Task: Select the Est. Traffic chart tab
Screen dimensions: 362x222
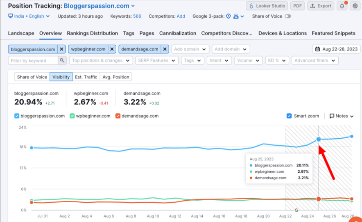Action: (86, 77)
